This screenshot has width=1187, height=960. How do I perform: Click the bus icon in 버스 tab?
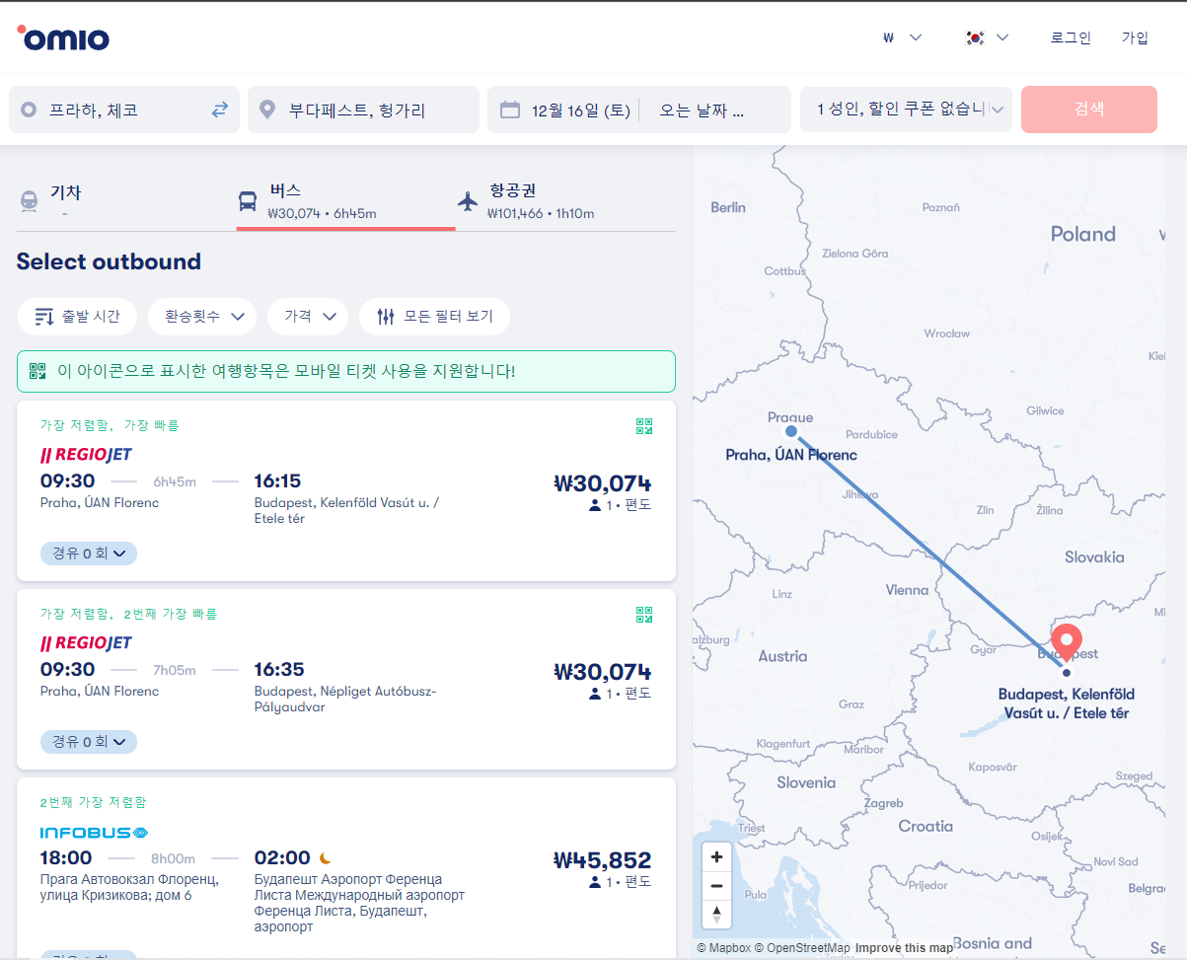point(248,201)
